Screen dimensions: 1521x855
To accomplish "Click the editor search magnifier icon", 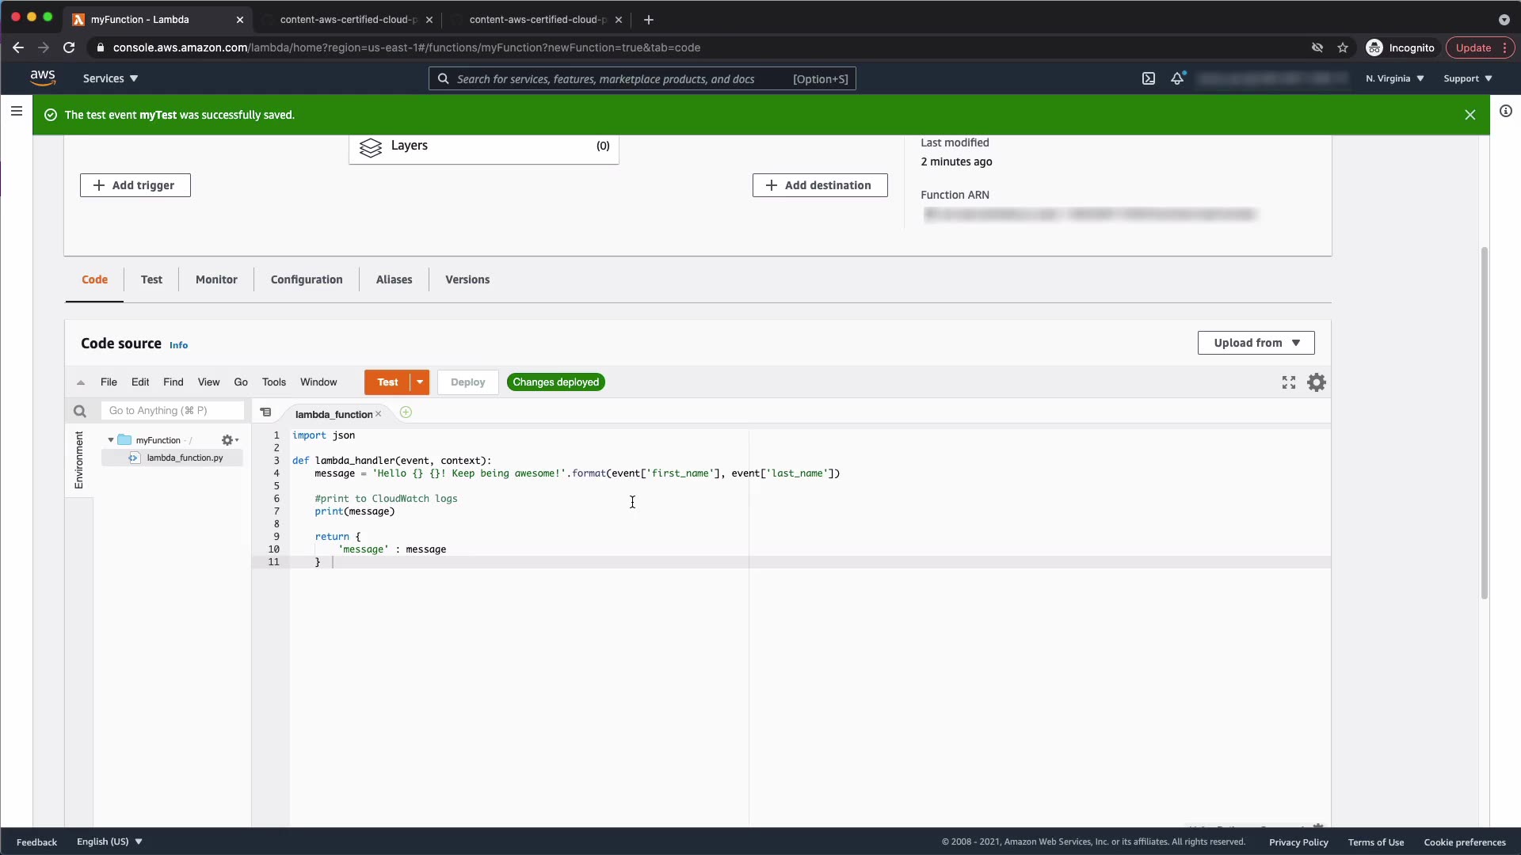I will [x=79, y=411].
